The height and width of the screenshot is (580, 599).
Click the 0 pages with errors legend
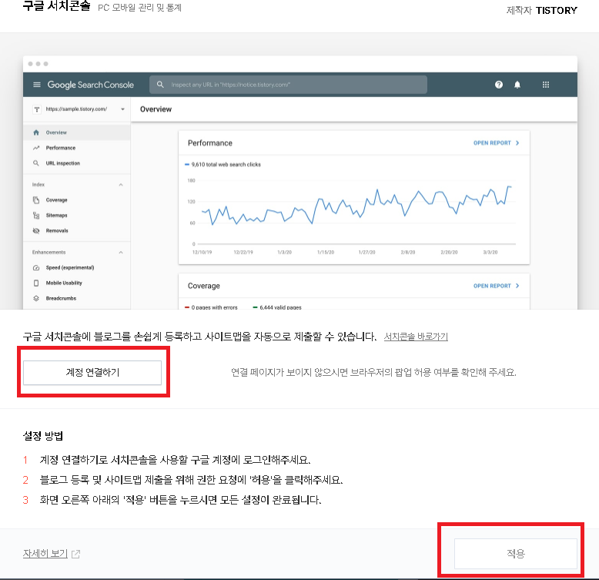211,307
